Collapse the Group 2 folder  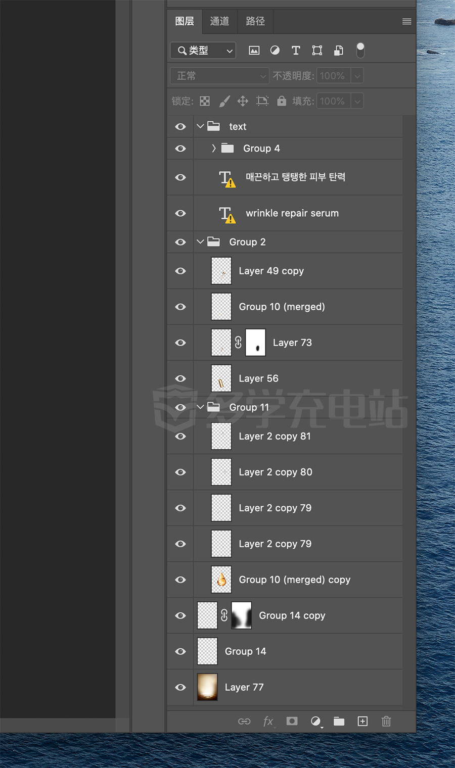(x=200, y=242)
